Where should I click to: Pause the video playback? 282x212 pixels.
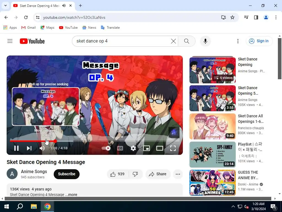coord(16,148)
